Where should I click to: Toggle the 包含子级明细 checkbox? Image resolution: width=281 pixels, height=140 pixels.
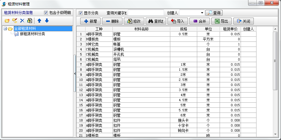point(46,13)
